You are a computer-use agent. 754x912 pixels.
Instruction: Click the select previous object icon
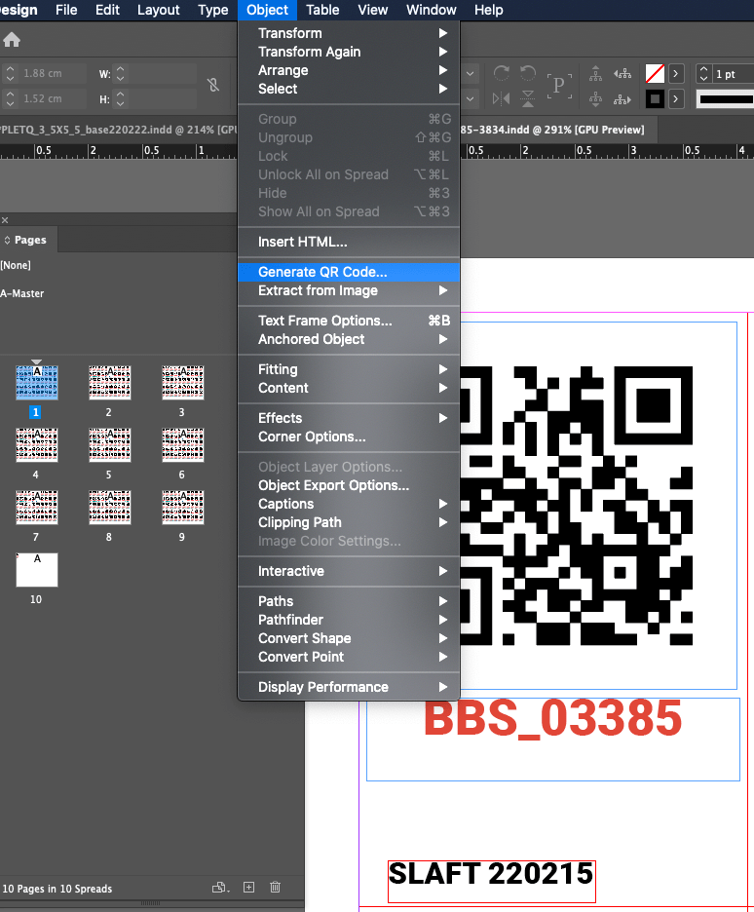622,73
